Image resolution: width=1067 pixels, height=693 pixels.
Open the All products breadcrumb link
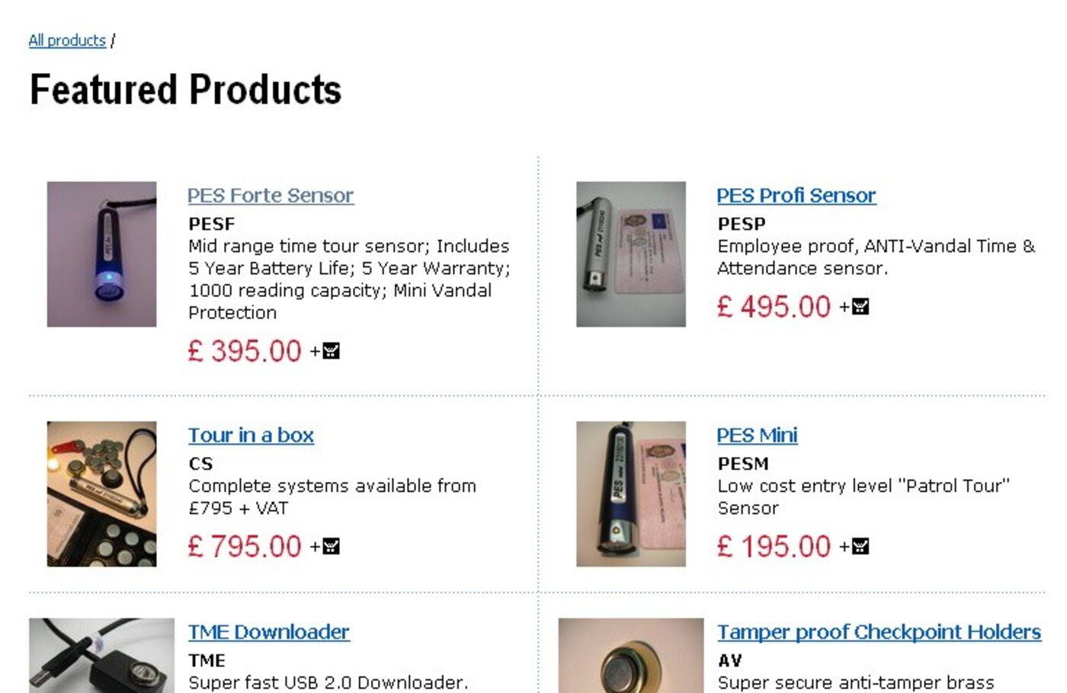[67, 40]
